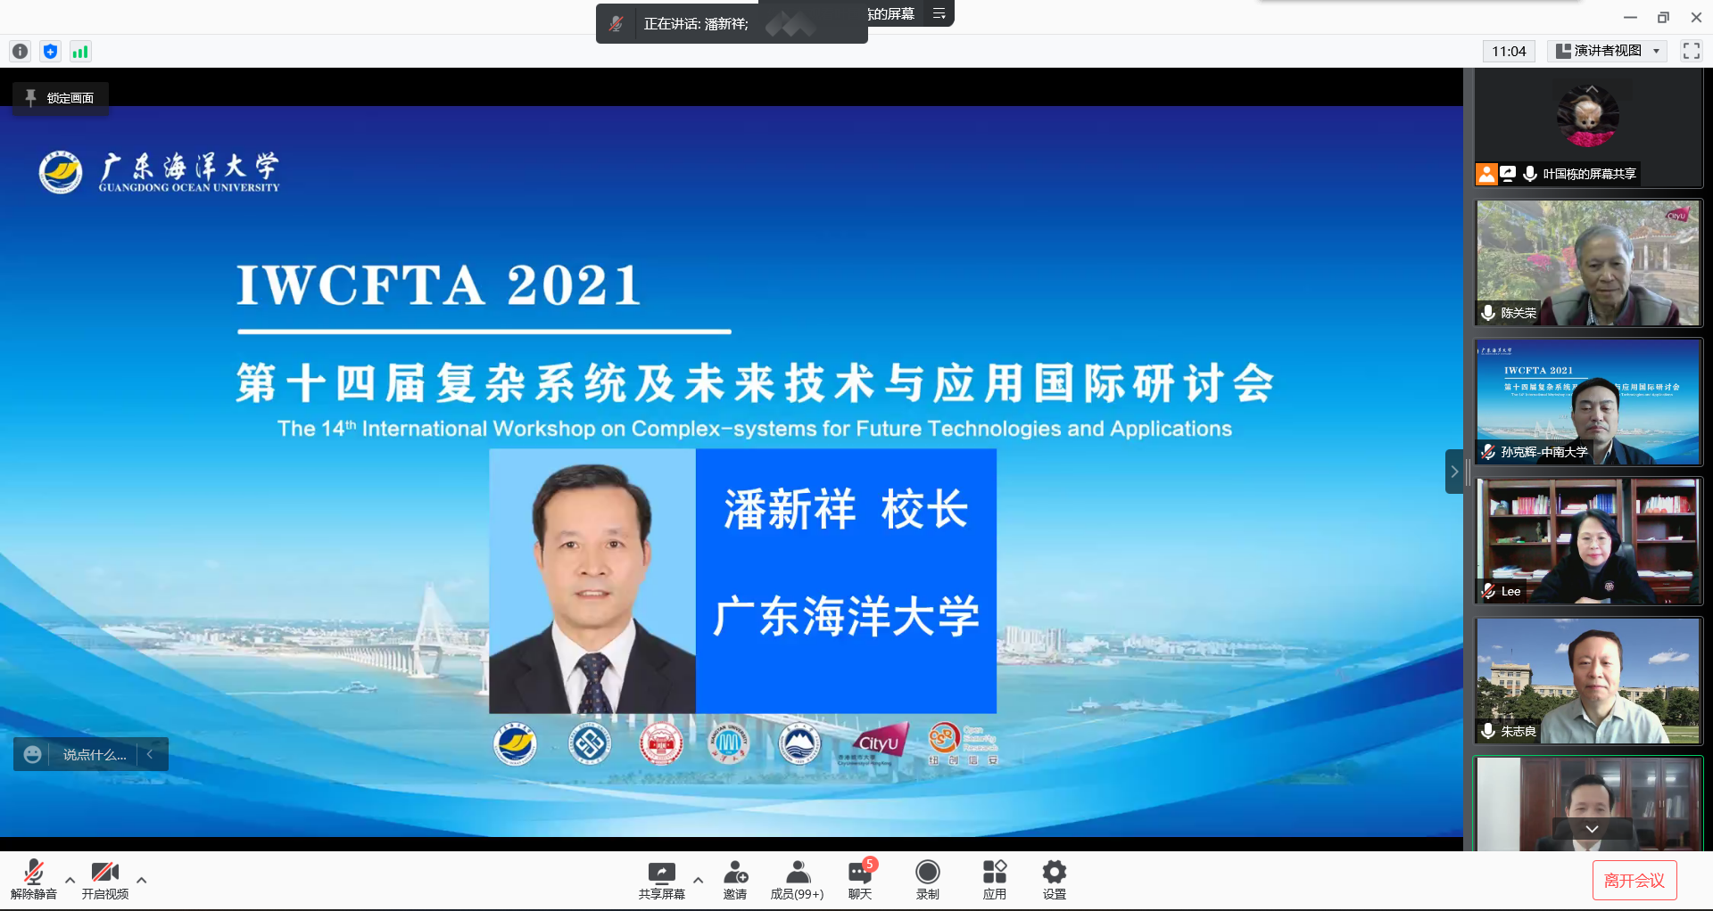Click 朱志良 microphone status icon
1713x911 pixels.
pyautogui.click(x=1488, y=731)
